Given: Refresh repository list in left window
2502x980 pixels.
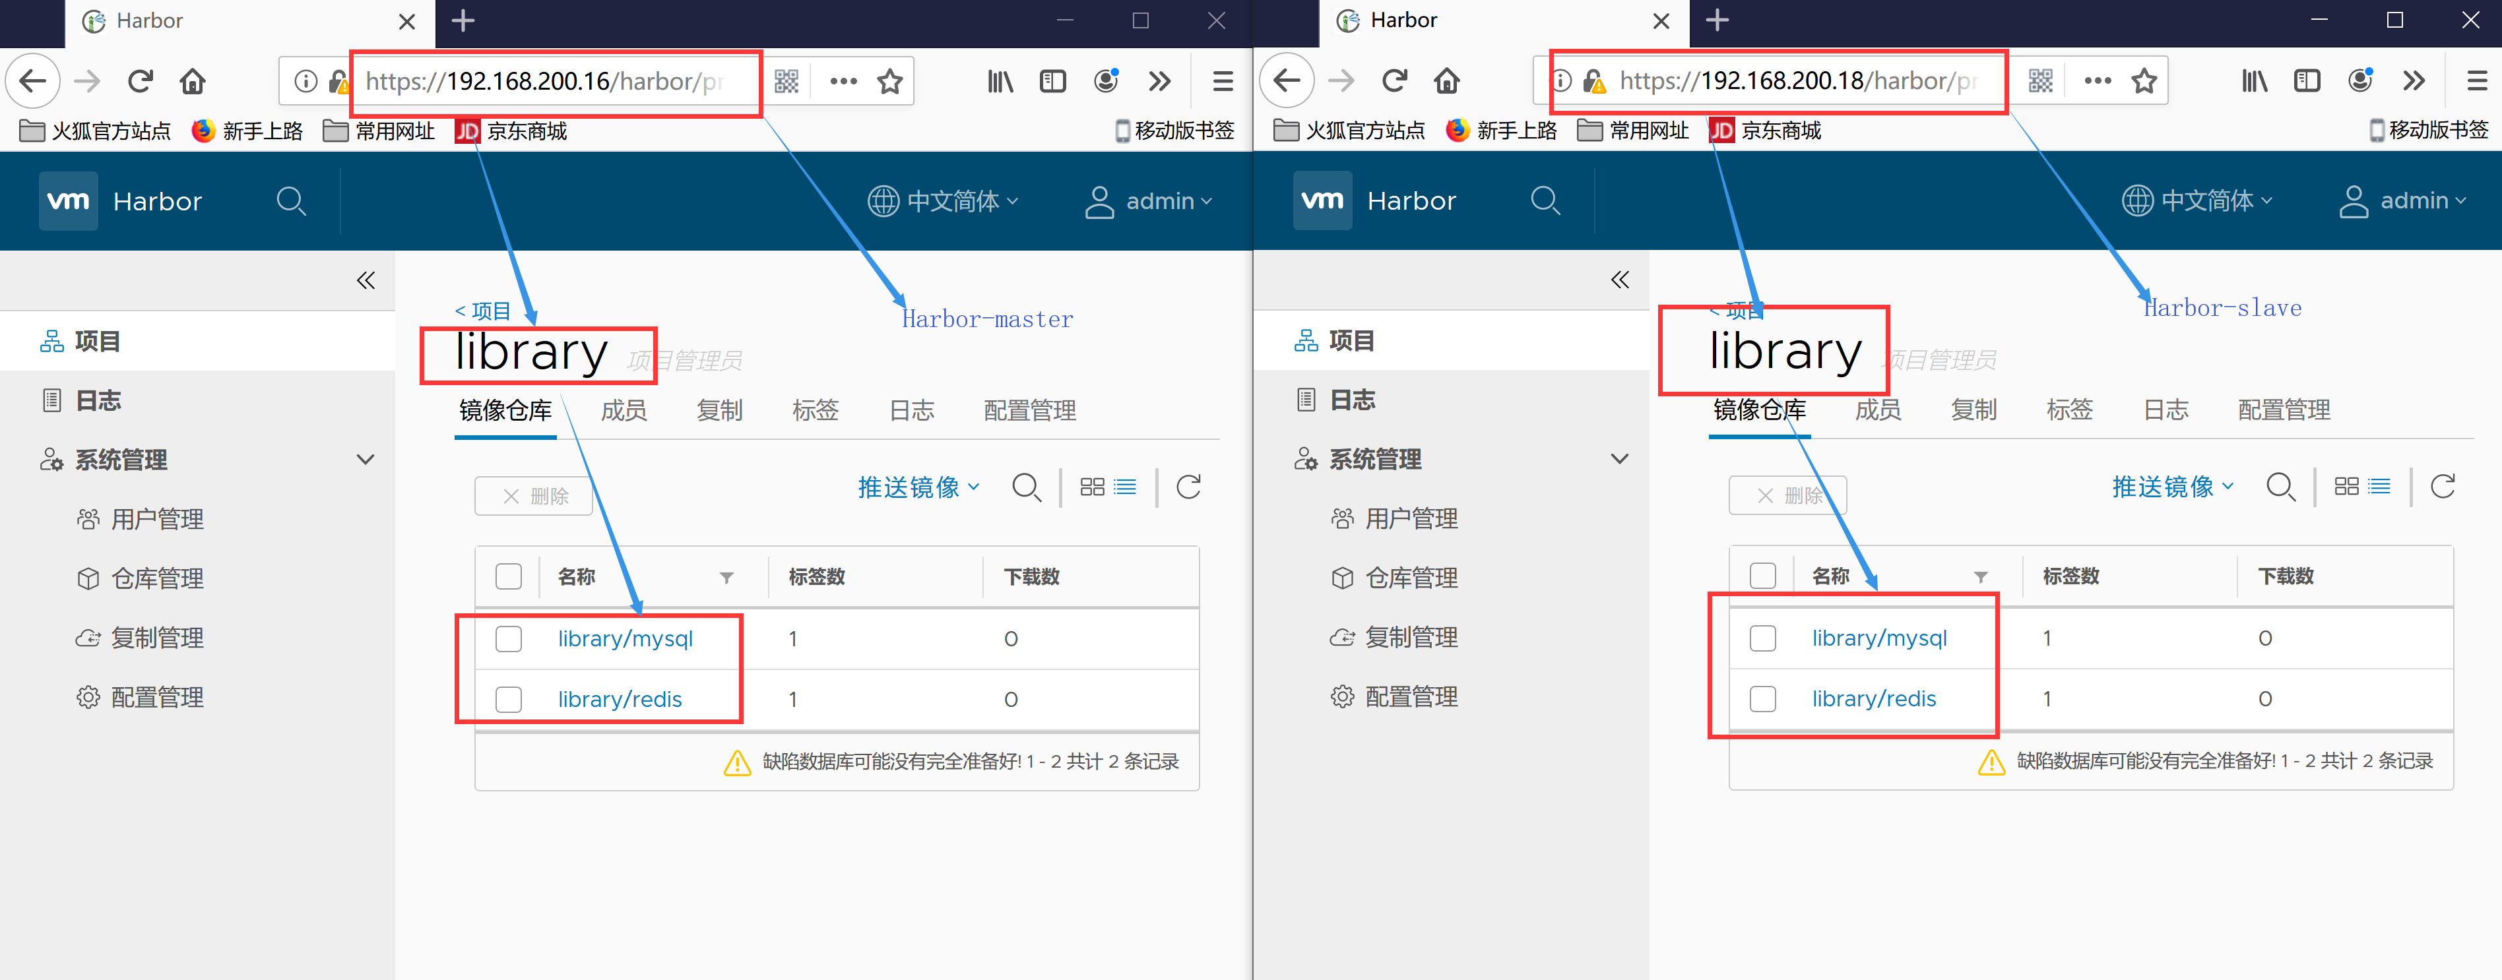Looking at the screenshot, I should 1189,487.
